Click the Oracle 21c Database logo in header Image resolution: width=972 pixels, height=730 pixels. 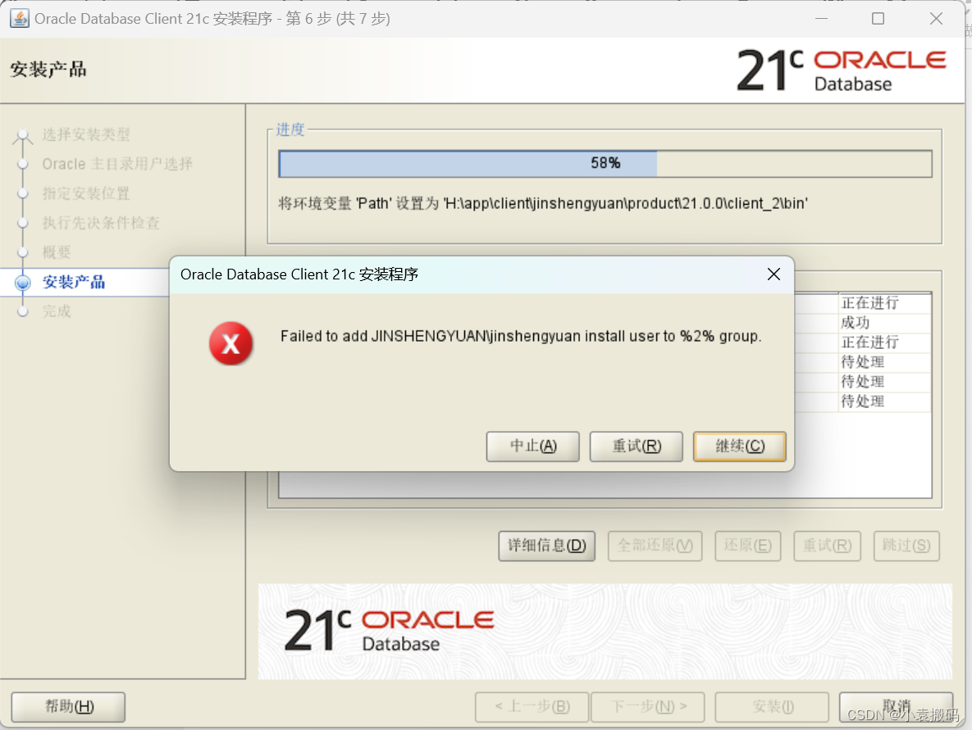click(842, 70)
